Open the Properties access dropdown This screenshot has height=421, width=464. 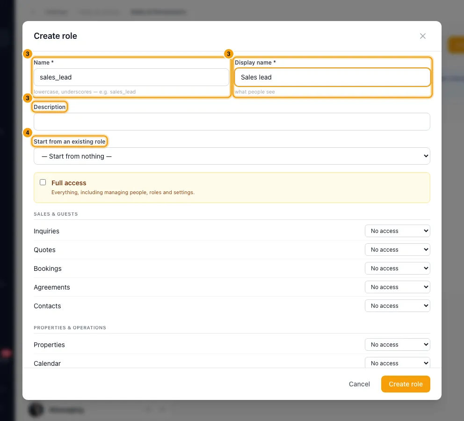coord(397,345)
